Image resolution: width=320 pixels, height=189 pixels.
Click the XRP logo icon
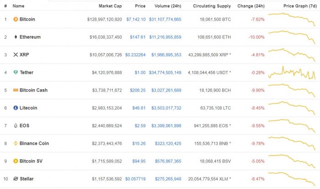click(x=16, y=54)
